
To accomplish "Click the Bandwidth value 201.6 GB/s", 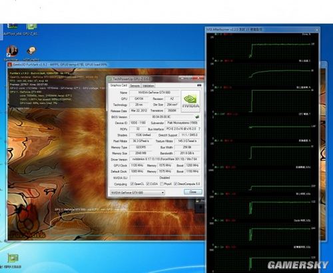I will tap(187, 153).
